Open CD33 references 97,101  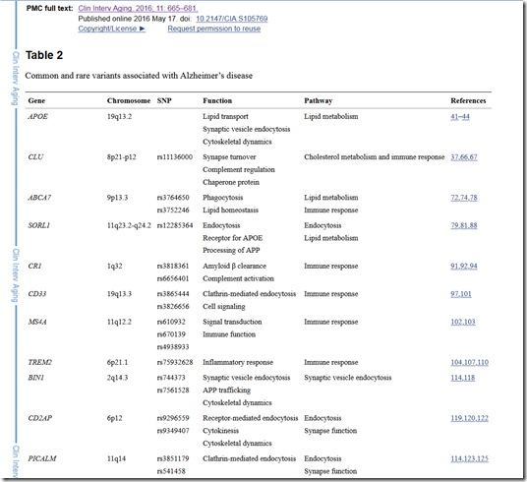pos(461,294)
